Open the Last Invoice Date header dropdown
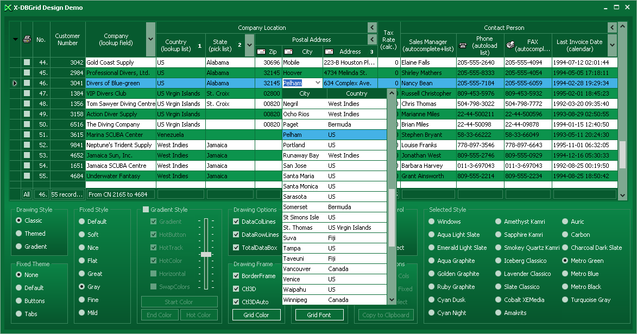 [612, 45]
